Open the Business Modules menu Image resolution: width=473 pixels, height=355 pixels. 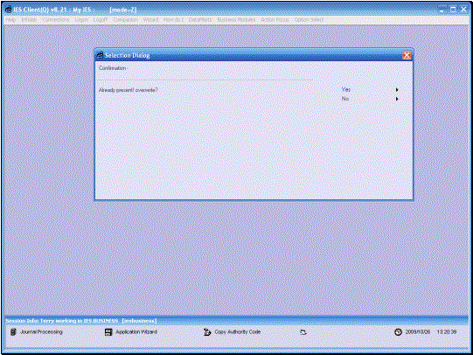pyautogui.click(x=236, y=19)
